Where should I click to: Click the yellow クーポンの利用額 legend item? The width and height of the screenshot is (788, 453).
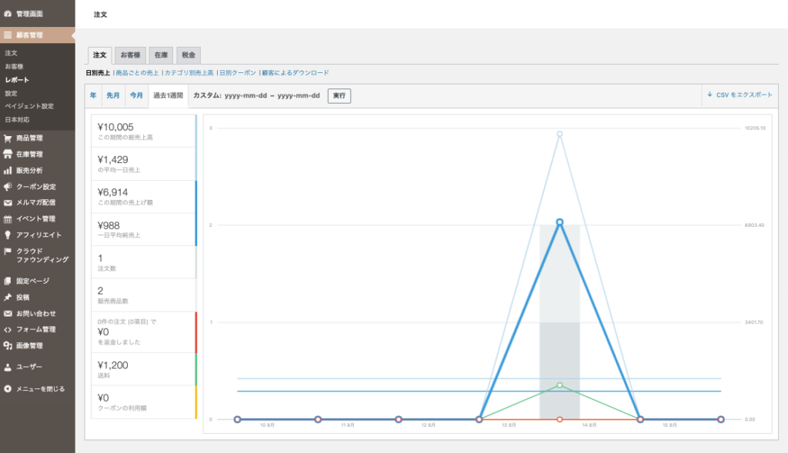143,401
